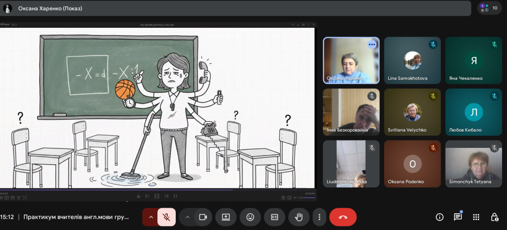Screen dimensions: 507x230
Task: Open the emoji reactions picker
Action: 250,217
